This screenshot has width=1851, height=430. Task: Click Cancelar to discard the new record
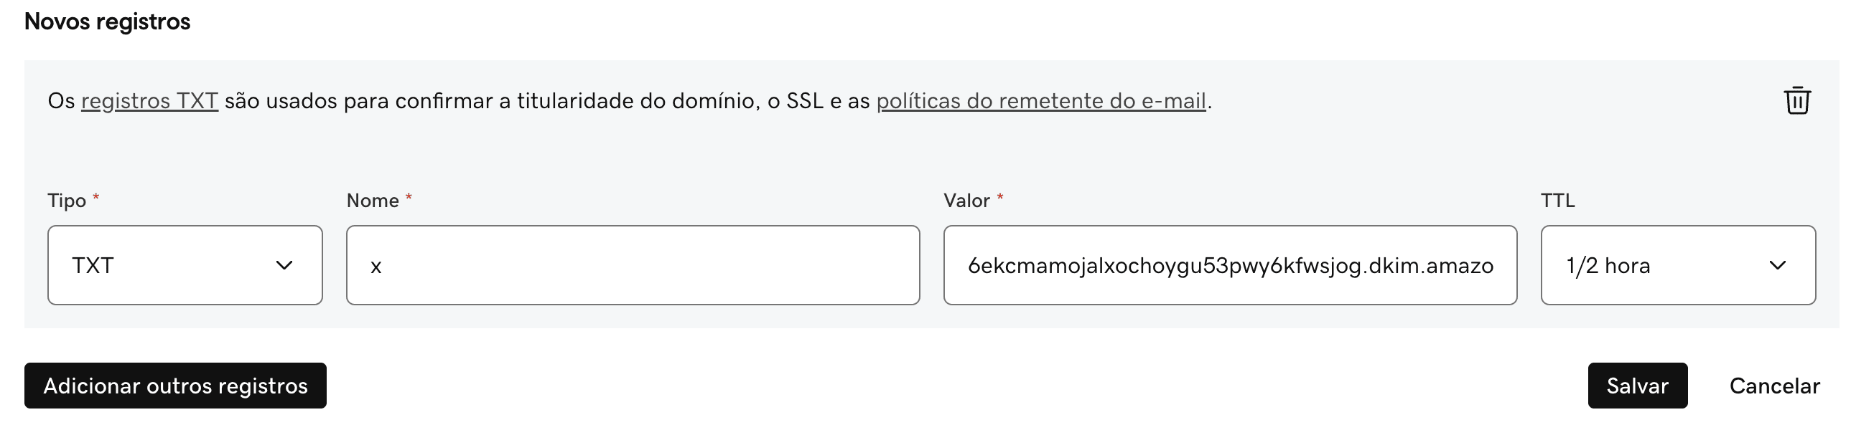pyautogui.click(x=1774, y=386)
